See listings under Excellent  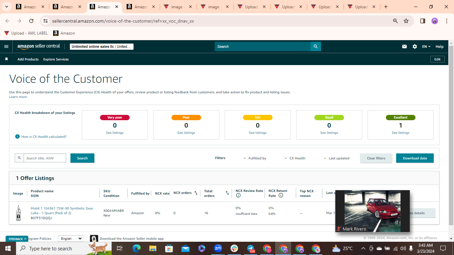point(400,132)
